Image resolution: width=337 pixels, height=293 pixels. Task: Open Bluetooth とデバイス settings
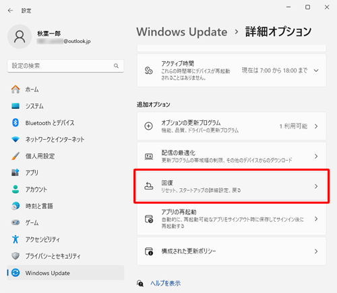[x=65, y=122]
